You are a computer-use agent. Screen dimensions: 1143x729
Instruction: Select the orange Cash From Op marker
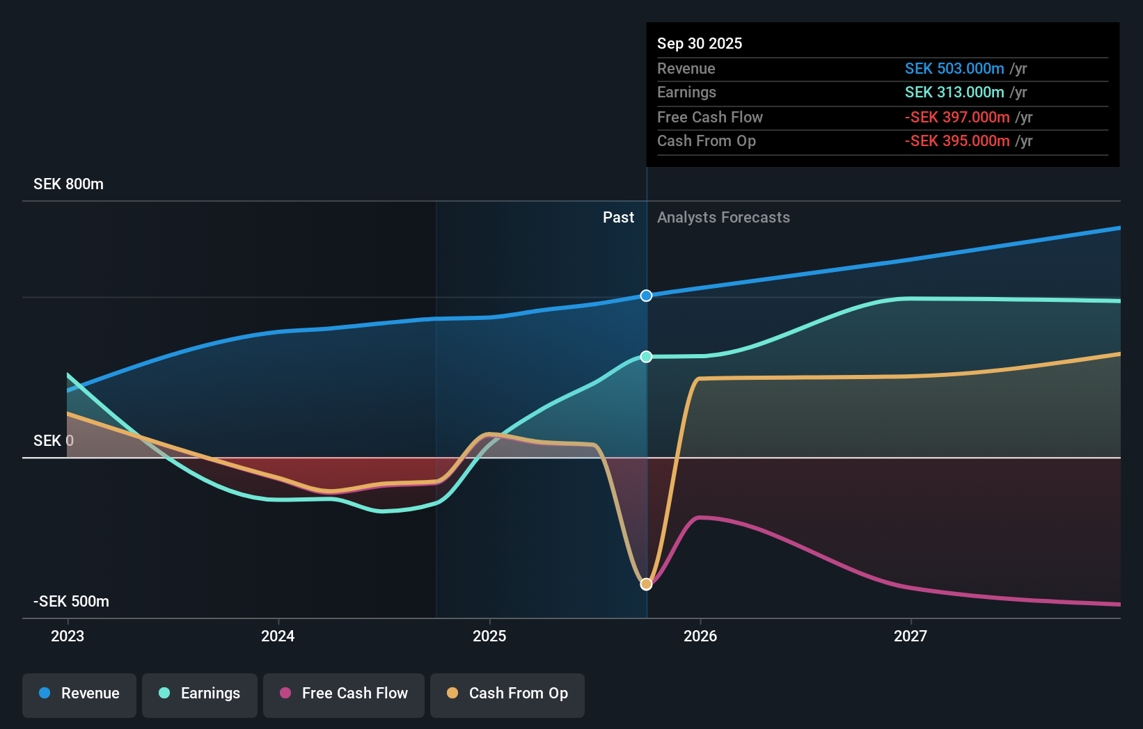point(646,584)
